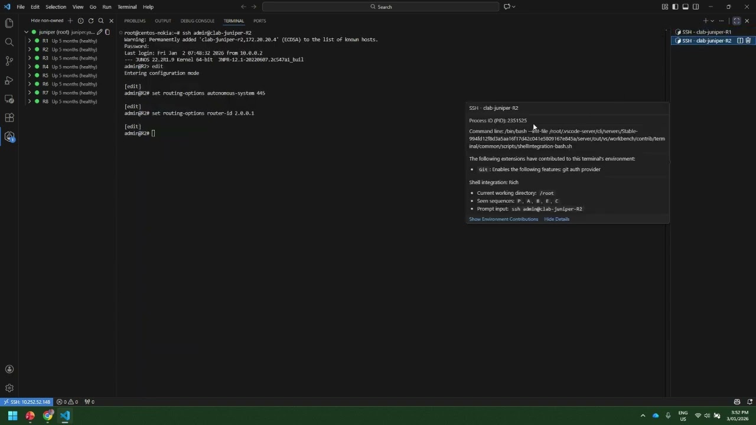Image resolution: width=756 pixels, height=425 pixels.
Task: Open the Extensions view
Action: (x=9, y=117)
